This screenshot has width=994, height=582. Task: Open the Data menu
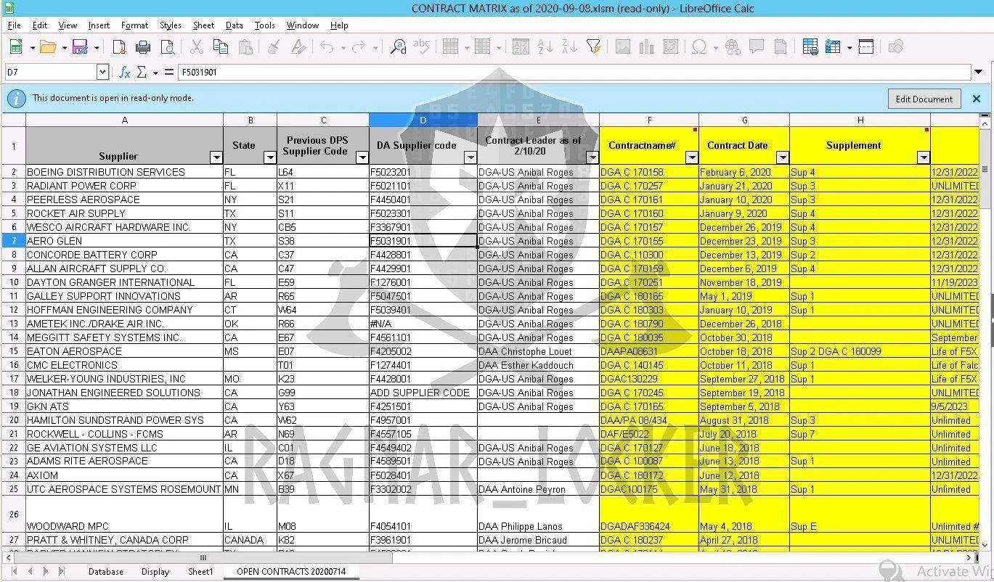click(x=234, y=25)
